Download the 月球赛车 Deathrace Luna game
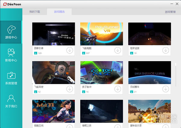Viewport: 181px width, 128px height. [166, 89]
